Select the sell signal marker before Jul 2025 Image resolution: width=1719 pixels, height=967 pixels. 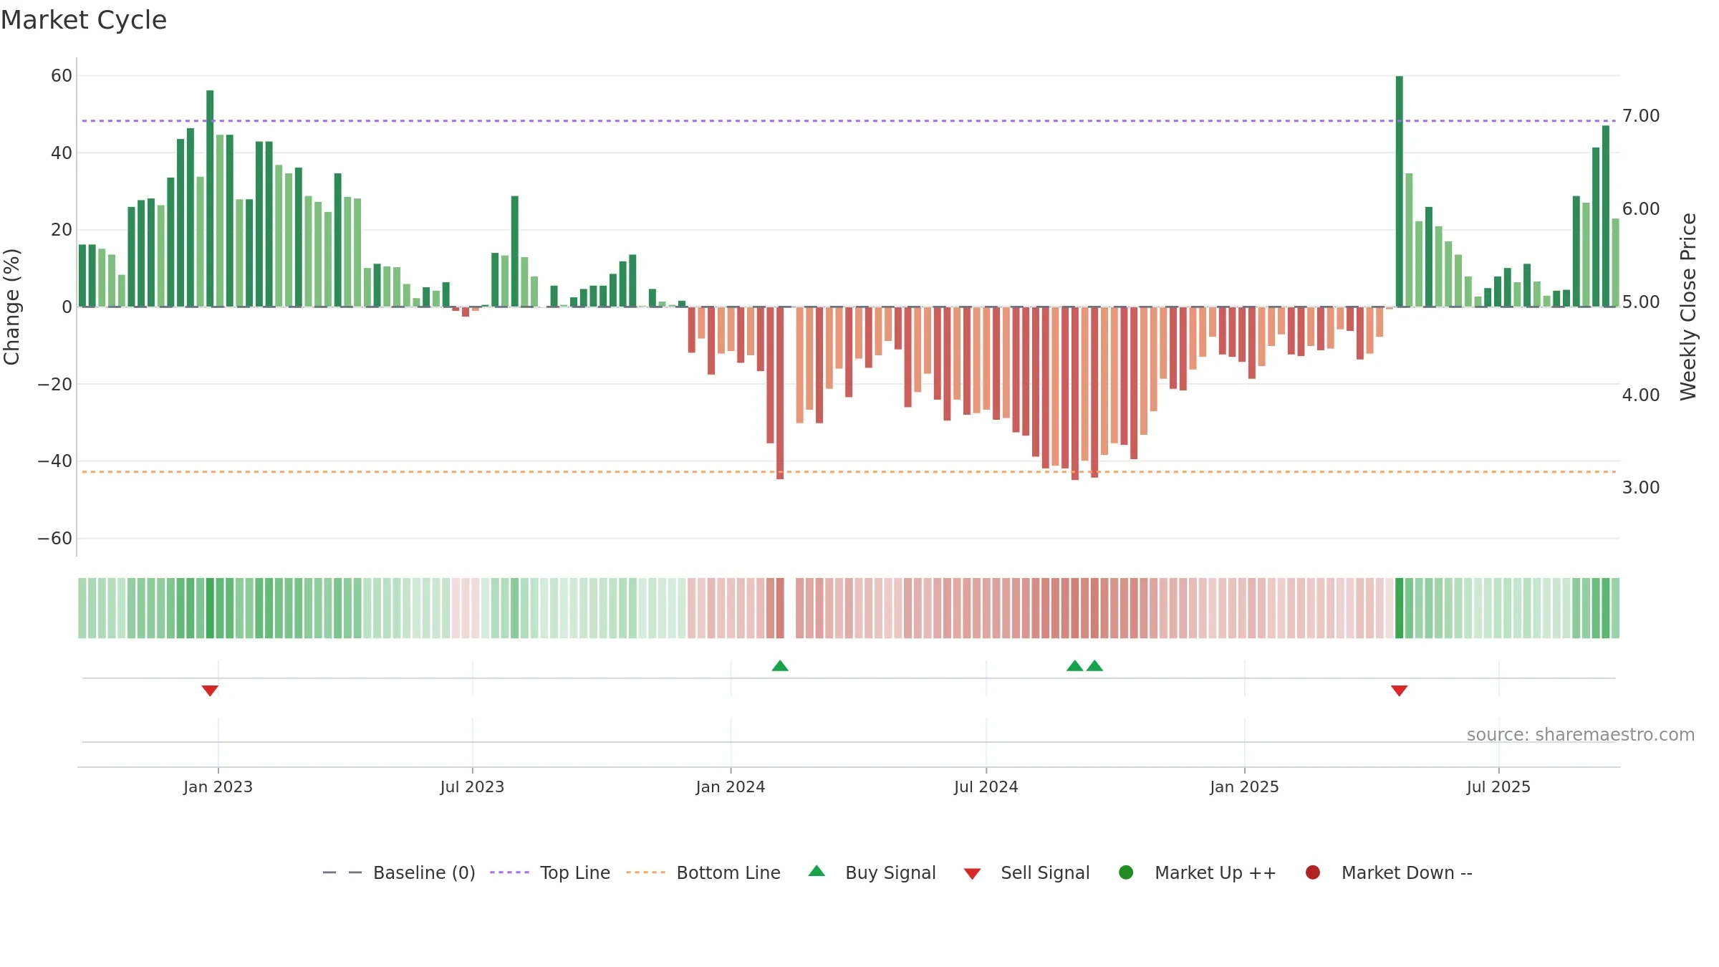[x=1400, y=691]
